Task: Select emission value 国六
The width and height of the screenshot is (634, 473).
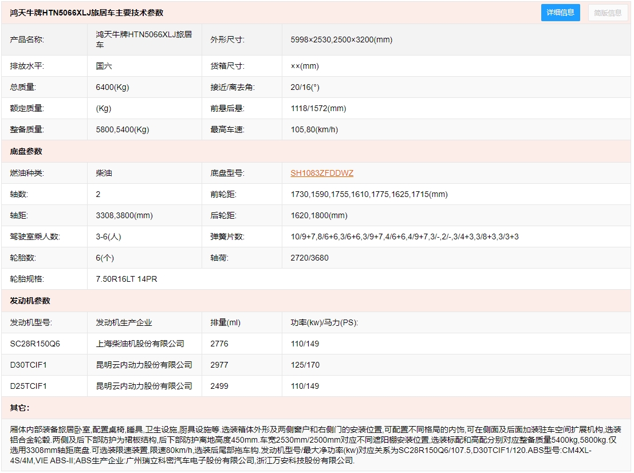Action: pos(104,66)
